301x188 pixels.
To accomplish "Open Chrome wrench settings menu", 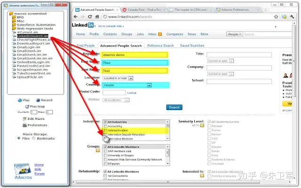I will coord(292,17).
